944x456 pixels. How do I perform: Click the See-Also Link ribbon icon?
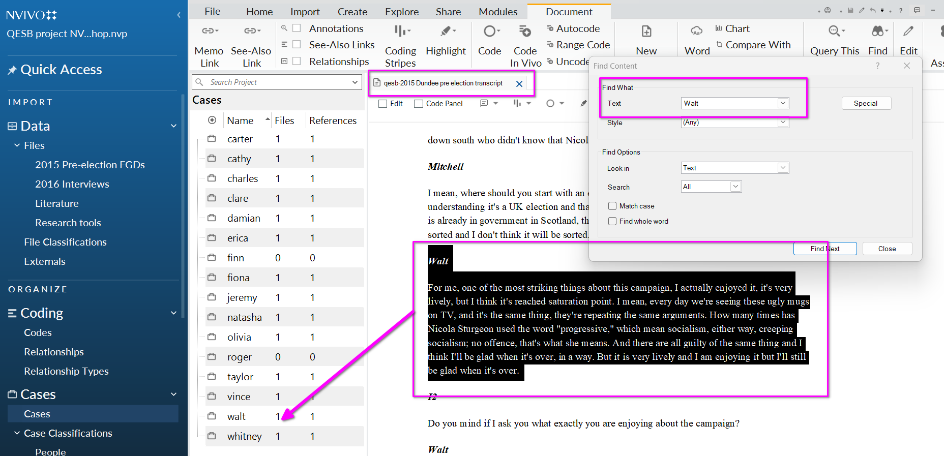pos(251,32)
